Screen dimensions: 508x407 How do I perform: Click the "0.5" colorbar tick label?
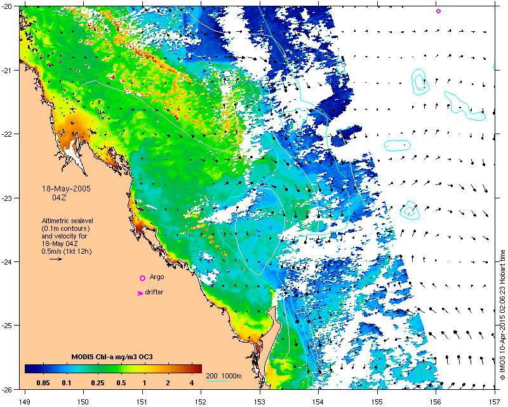(121, 383)
